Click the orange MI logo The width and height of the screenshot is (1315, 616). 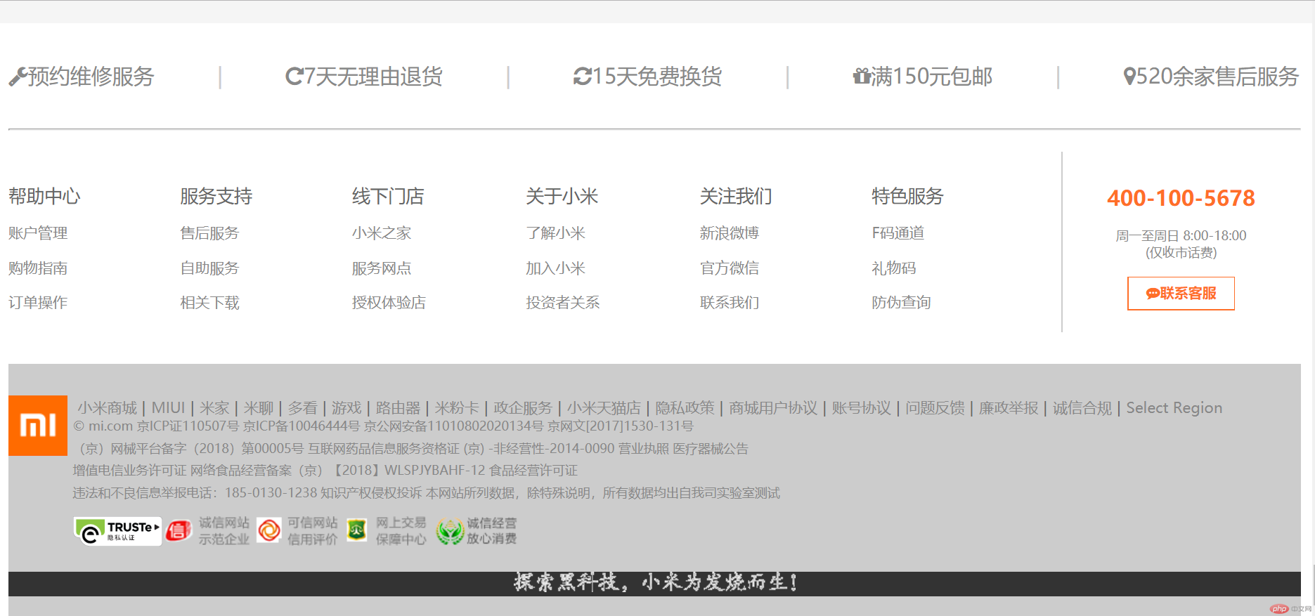pos(38,426)
